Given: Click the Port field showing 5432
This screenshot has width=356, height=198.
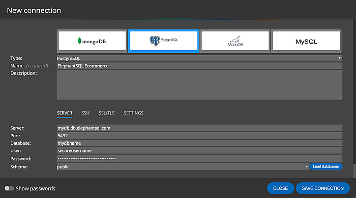Looking at the screenshot, I should coord(199,136).
